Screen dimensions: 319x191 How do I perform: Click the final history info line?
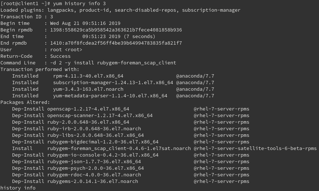(x=18, y=188)
